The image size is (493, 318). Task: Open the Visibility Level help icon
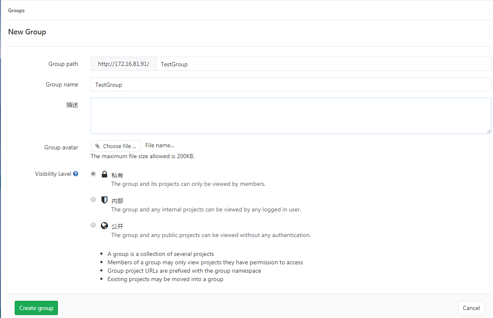(x=76, y=173)
